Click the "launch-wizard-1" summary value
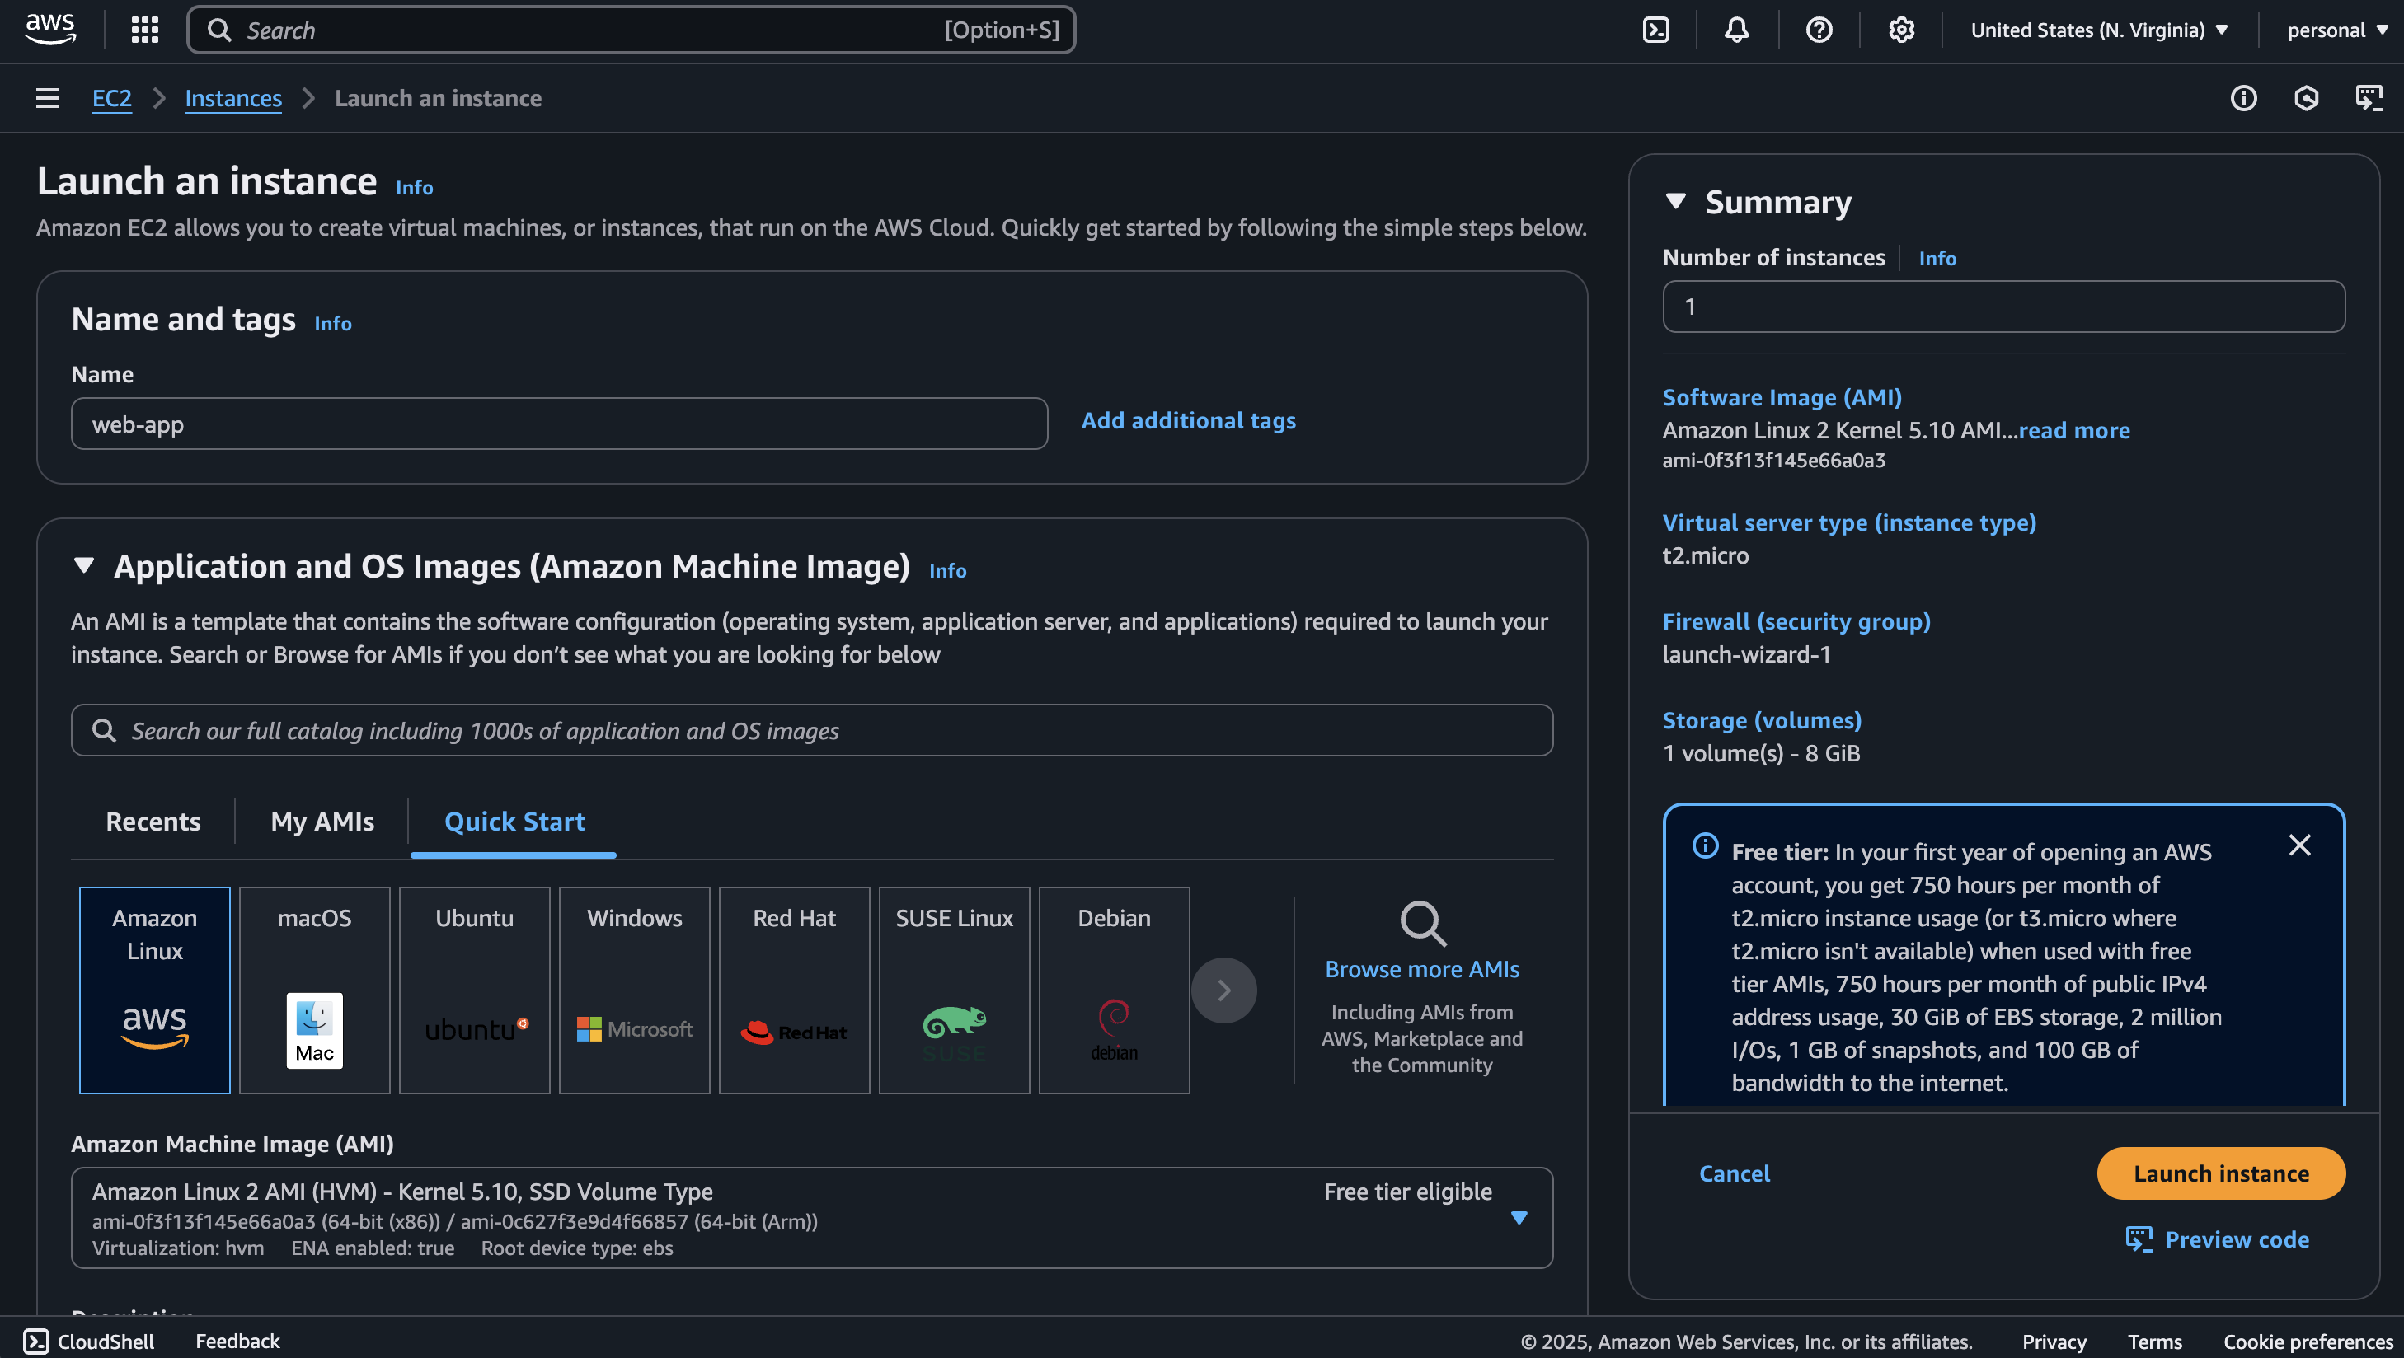This screenshot has width=2404, height=1358. point(1746,653)
